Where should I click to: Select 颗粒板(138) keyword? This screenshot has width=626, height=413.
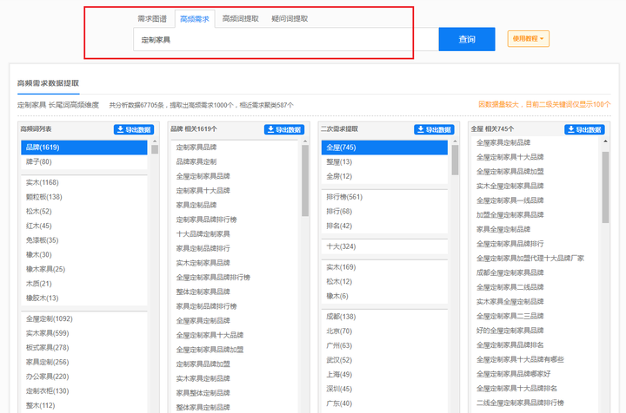point(84,197)
